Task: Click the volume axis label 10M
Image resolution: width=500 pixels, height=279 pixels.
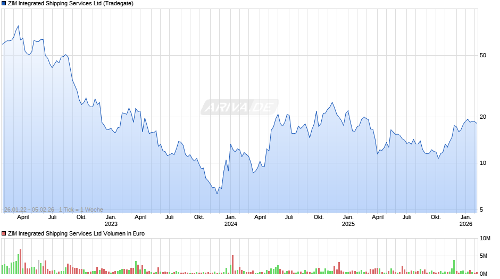Action: (485, 239)
